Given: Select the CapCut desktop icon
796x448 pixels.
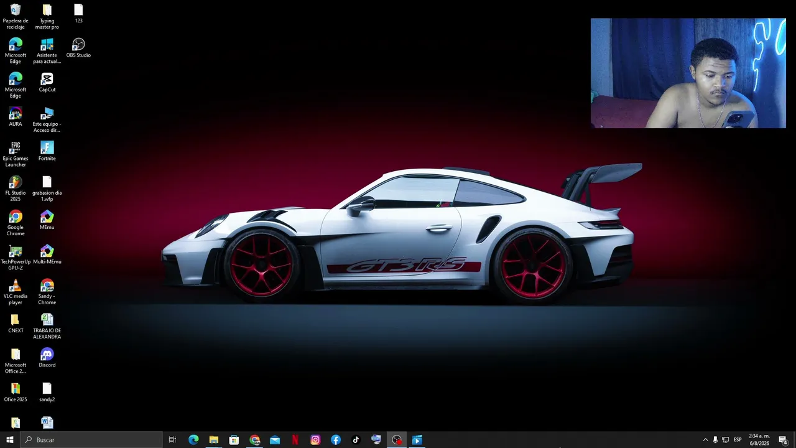Looking at the screenshot, I should tap(47, 82).
